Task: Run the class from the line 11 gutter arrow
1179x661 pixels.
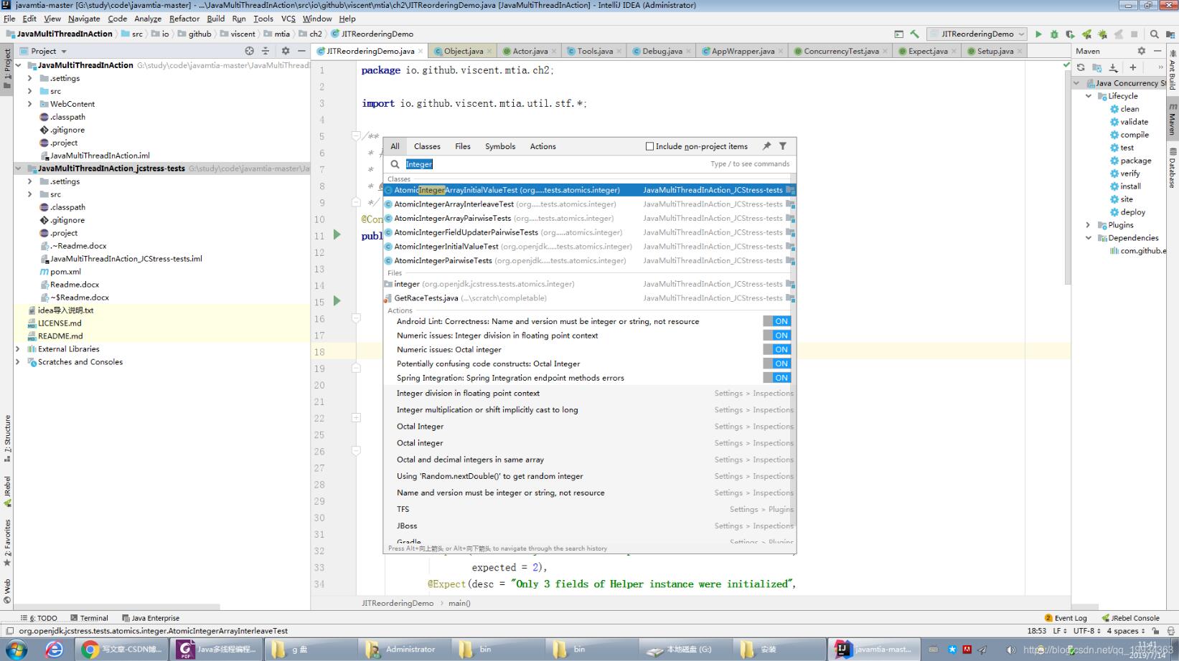Action: pyautogui.click(x=337, y=235)
